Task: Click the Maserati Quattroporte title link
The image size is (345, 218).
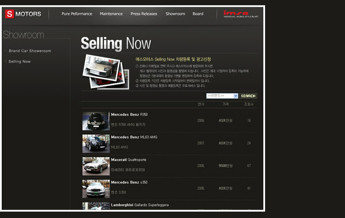Action: tap(128, 160)
